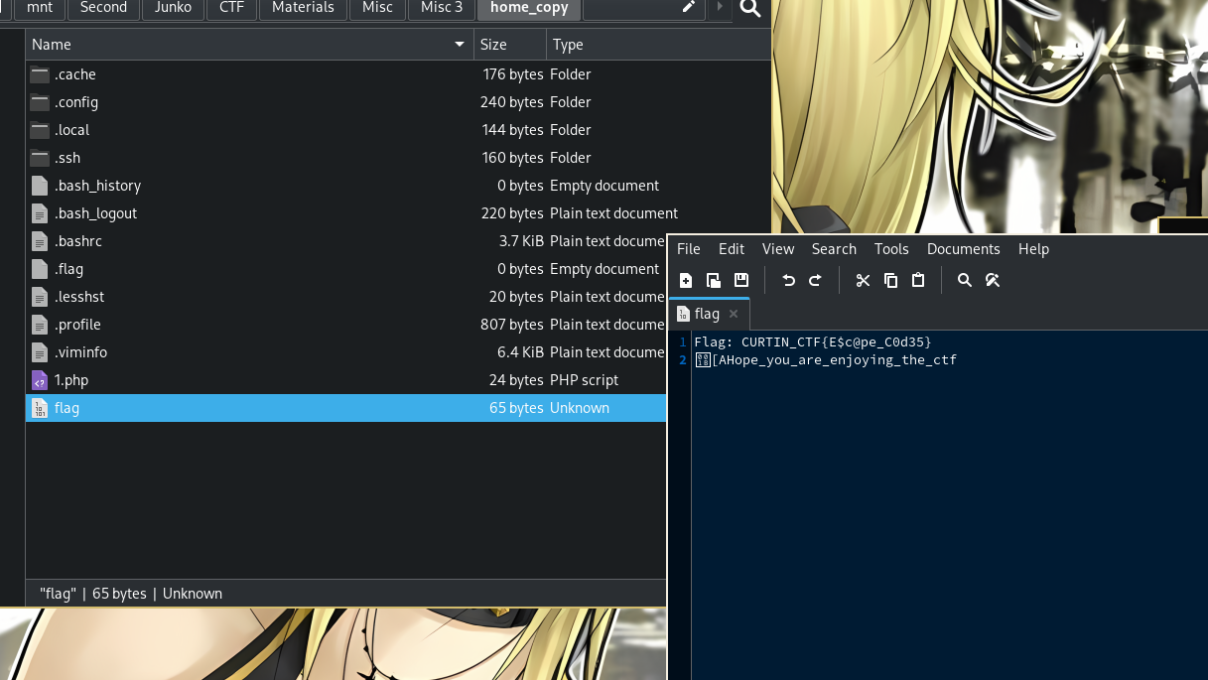Copy selection using the toolbar icon
The height and width of the screenshot is (680, 1208).
[890, 281]
